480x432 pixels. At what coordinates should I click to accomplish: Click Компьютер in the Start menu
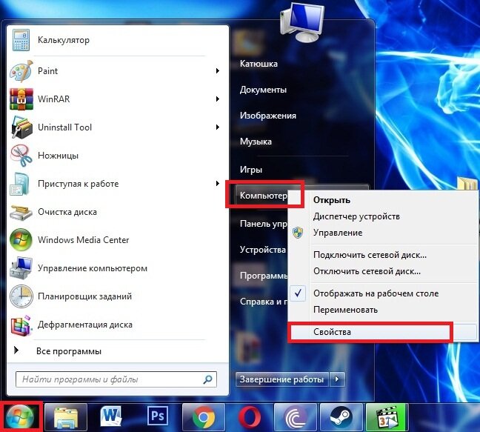pyautogui.click(x=263, y=196)
